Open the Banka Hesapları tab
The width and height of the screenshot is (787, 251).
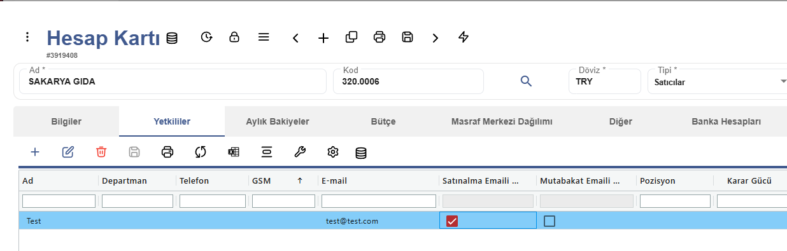726,121
